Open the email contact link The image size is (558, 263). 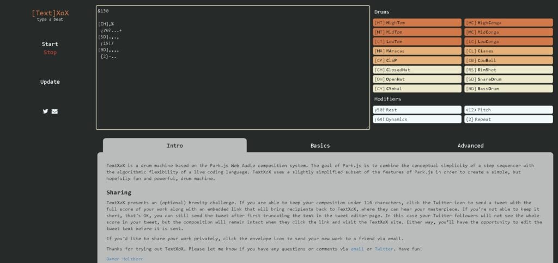click(357, 249)
